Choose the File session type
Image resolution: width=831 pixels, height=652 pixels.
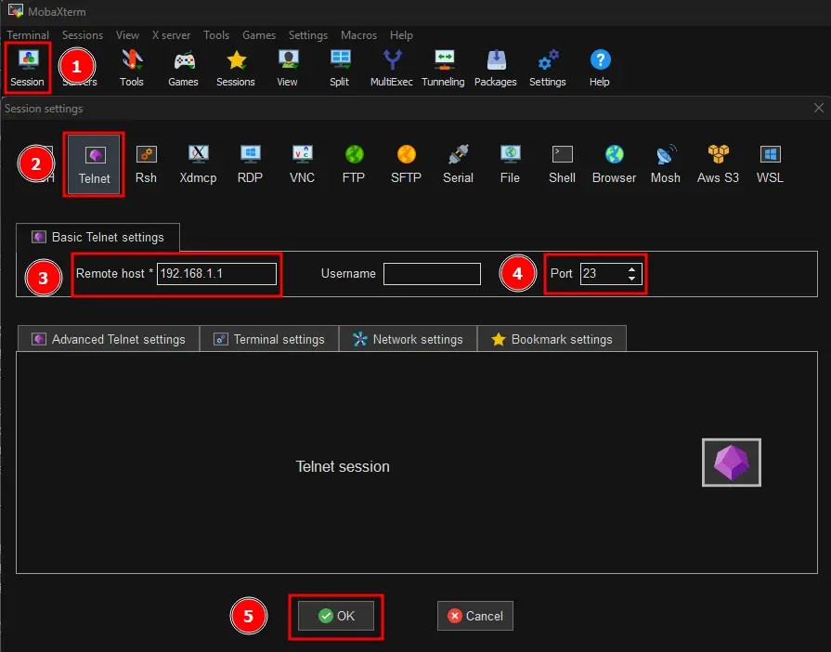[x=510, y=164]
